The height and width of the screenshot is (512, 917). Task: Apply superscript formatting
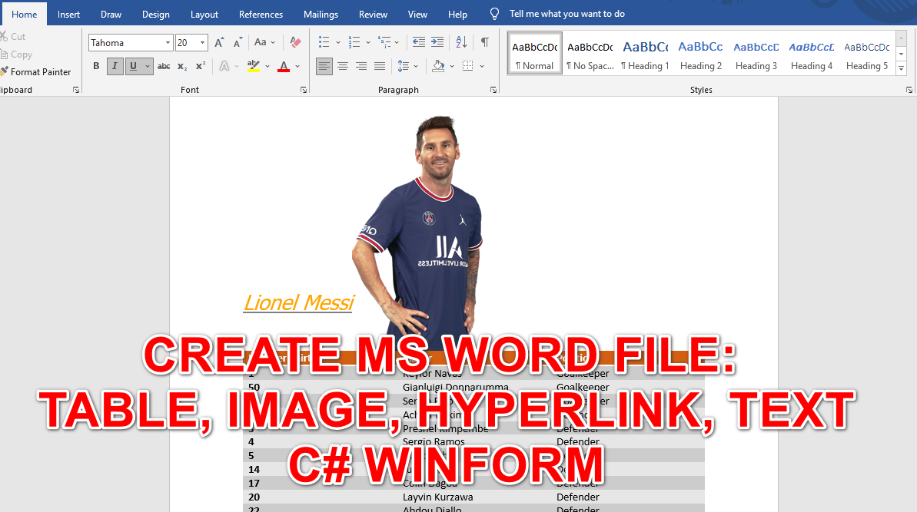(x=200, y=66)
